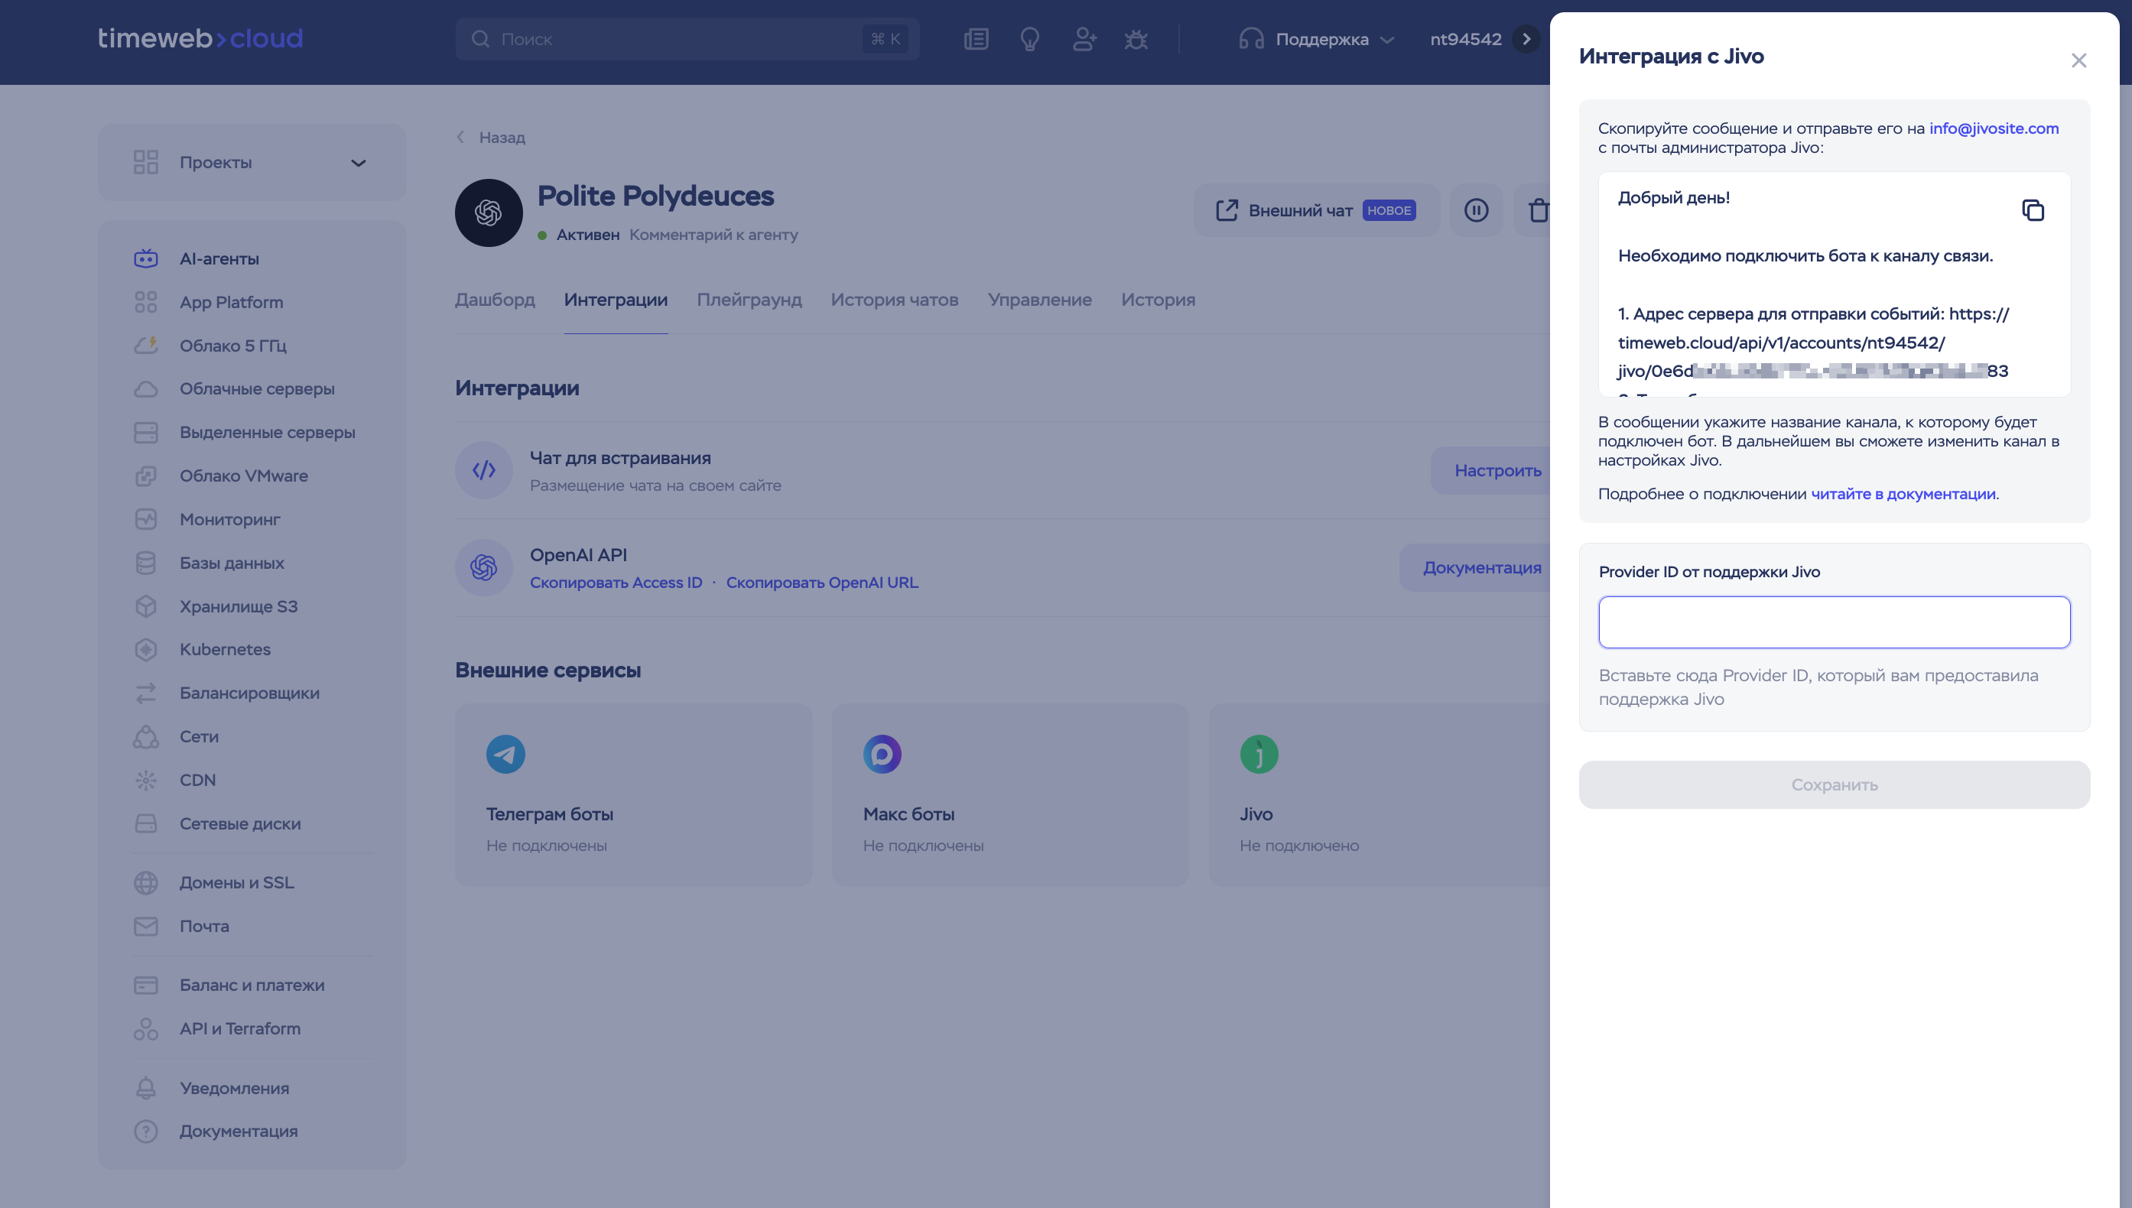
Task: Open the Telegram bots card icon
Action: (x=505, y=754)
